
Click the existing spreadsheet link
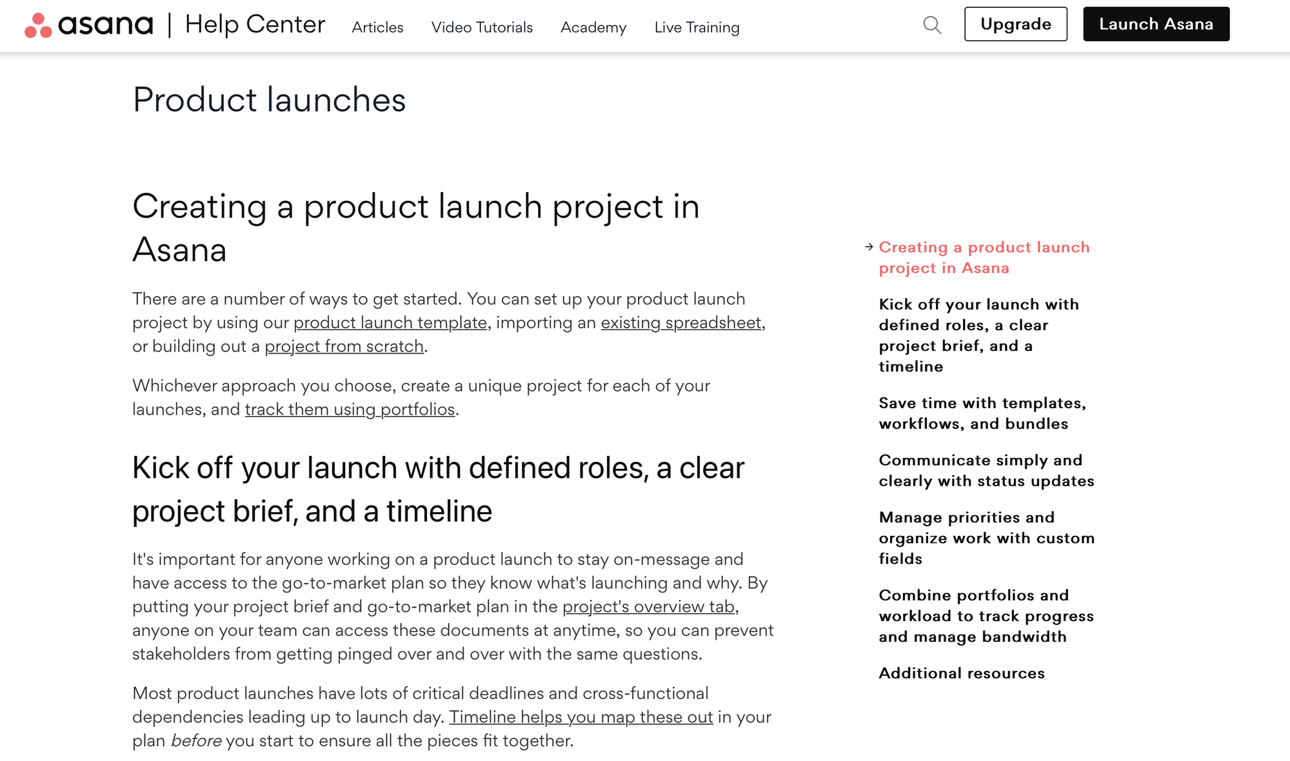click(680, 322)
